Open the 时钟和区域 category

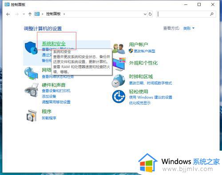click(141, 77)
